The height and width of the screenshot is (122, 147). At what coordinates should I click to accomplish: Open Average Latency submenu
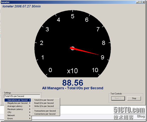click(x=18, y=106)
